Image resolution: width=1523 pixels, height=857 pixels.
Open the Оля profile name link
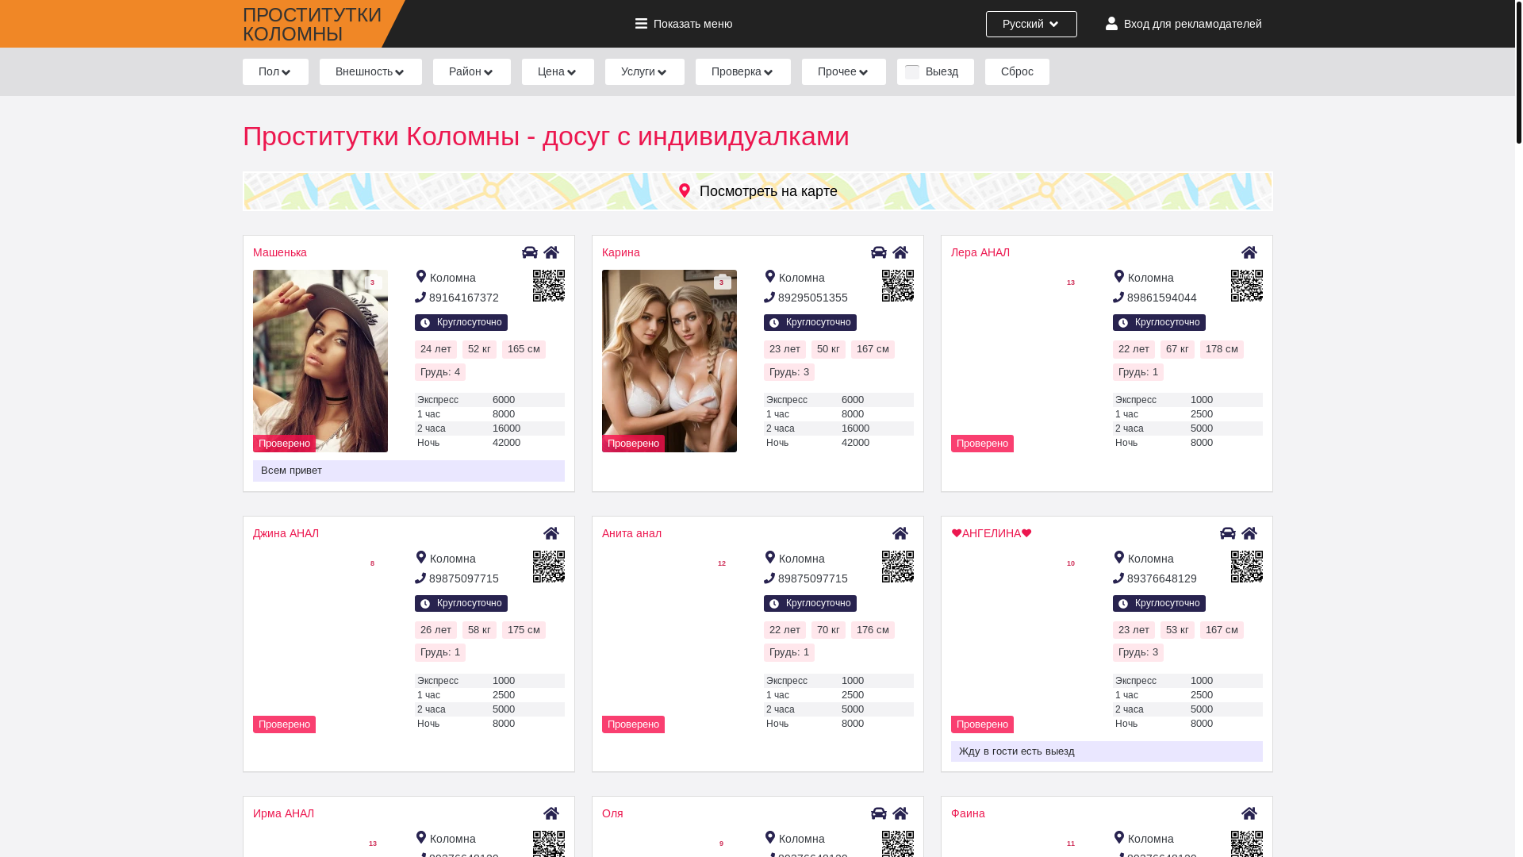point(612,813)
